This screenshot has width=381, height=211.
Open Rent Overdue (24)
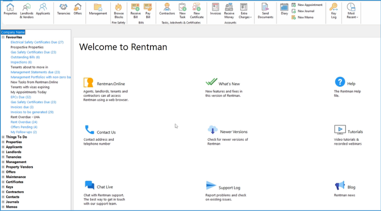pyautogui.click(x=24, y=122)
